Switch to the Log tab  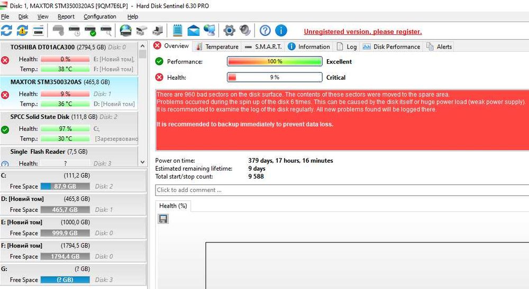click(347, 47)
